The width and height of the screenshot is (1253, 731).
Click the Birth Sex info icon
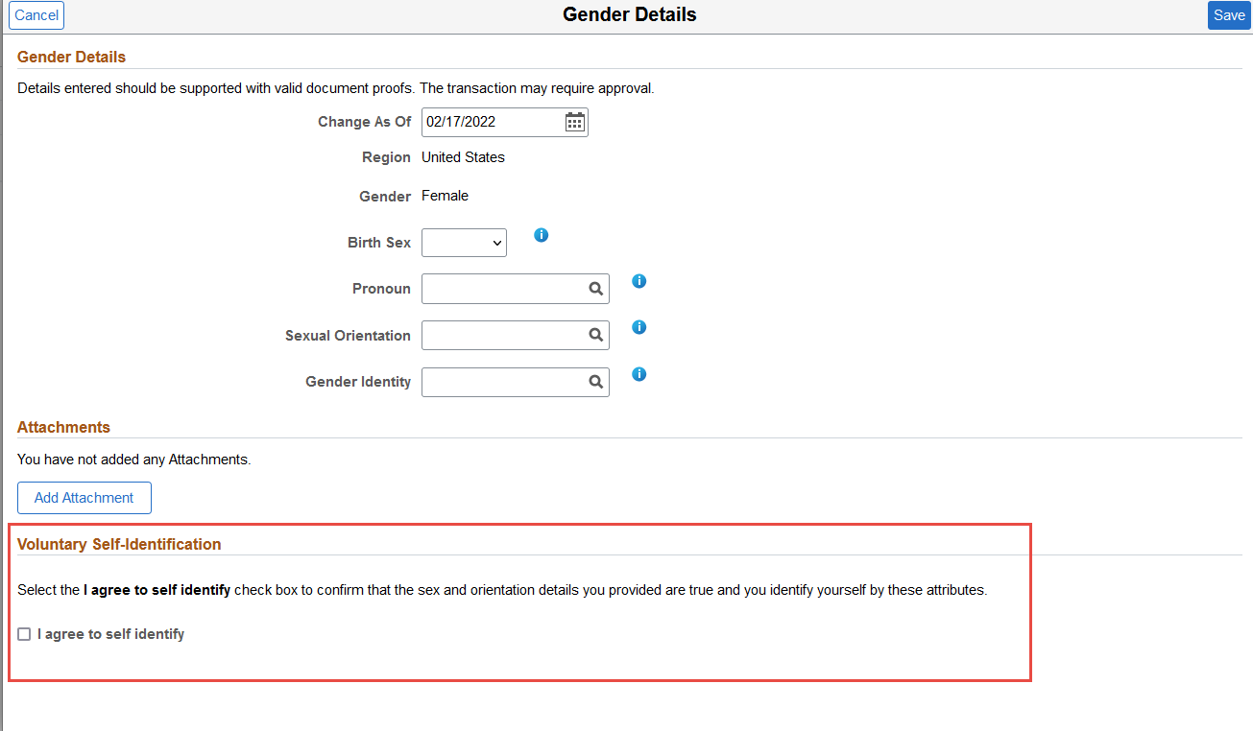point(542,235)
